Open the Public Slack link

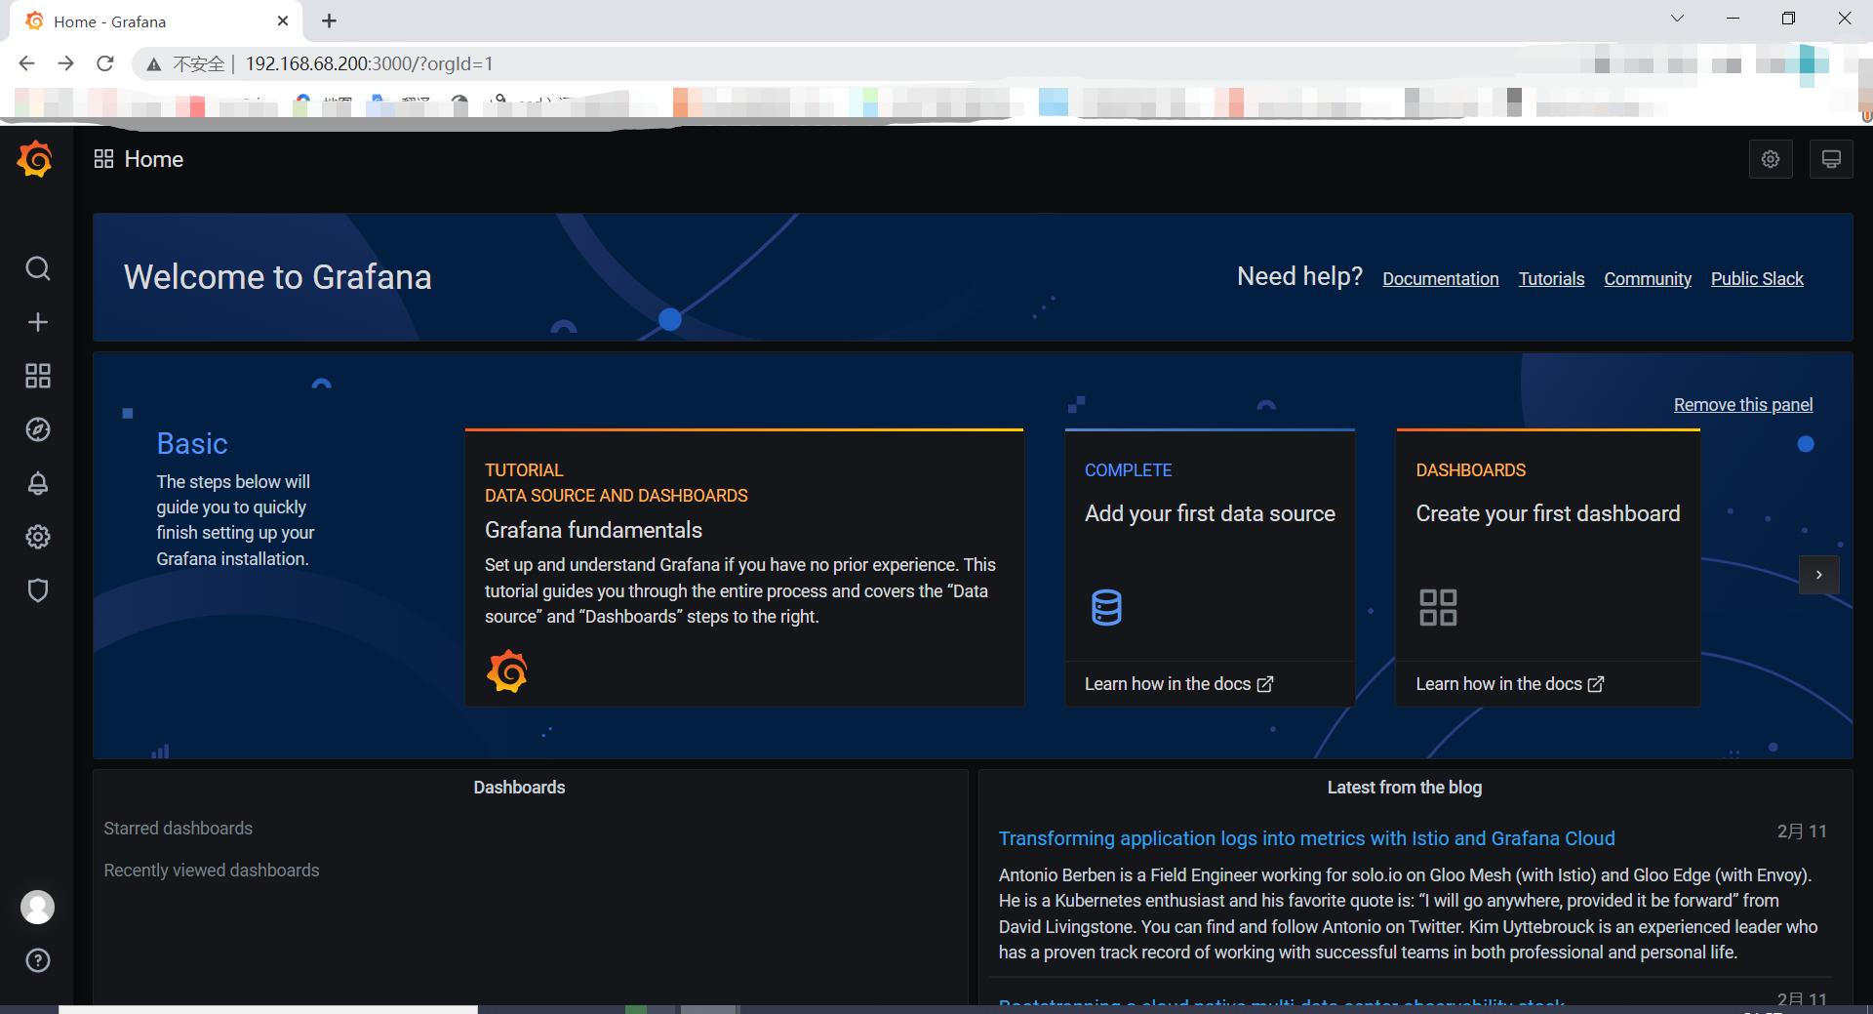pos(1757,279)
